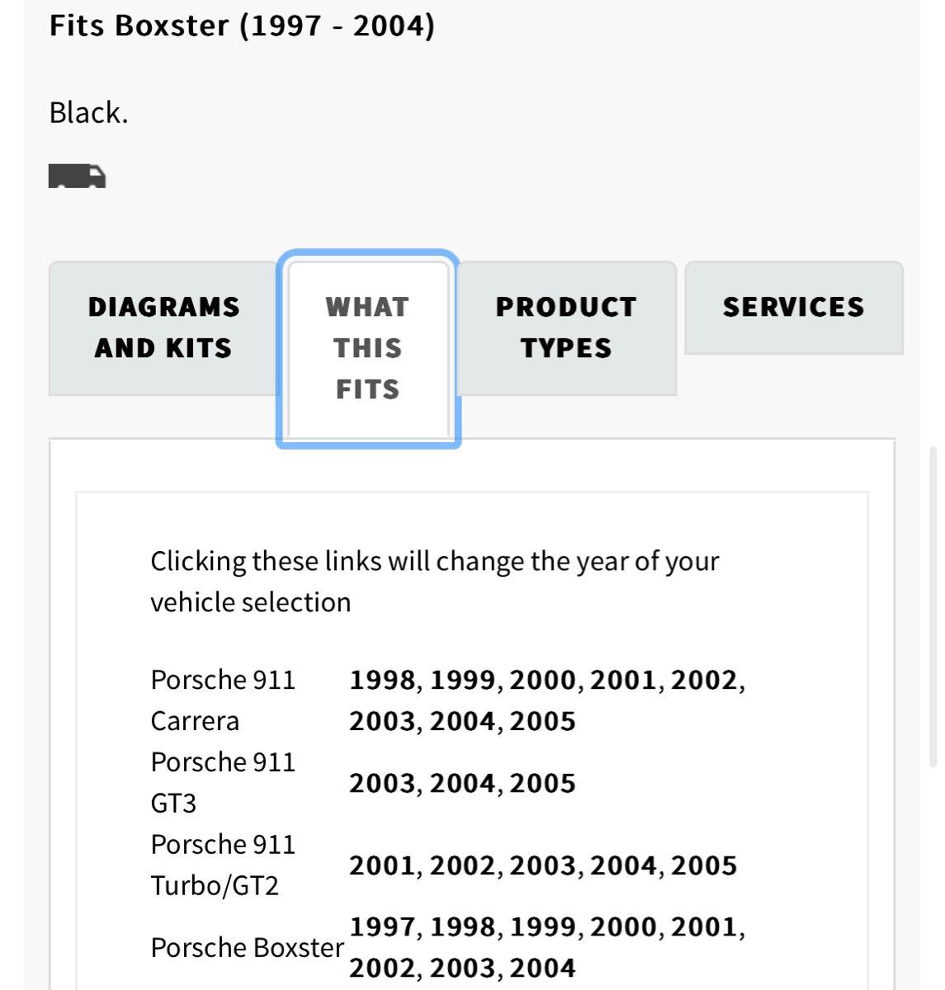Switch to the Product Types tab
Image resolution: width=945 pixels, height=990 pixels.
point(566,328)
